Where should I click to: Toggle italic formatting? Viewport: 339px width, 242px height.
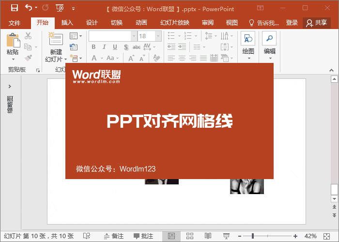[x=104, y=47]
